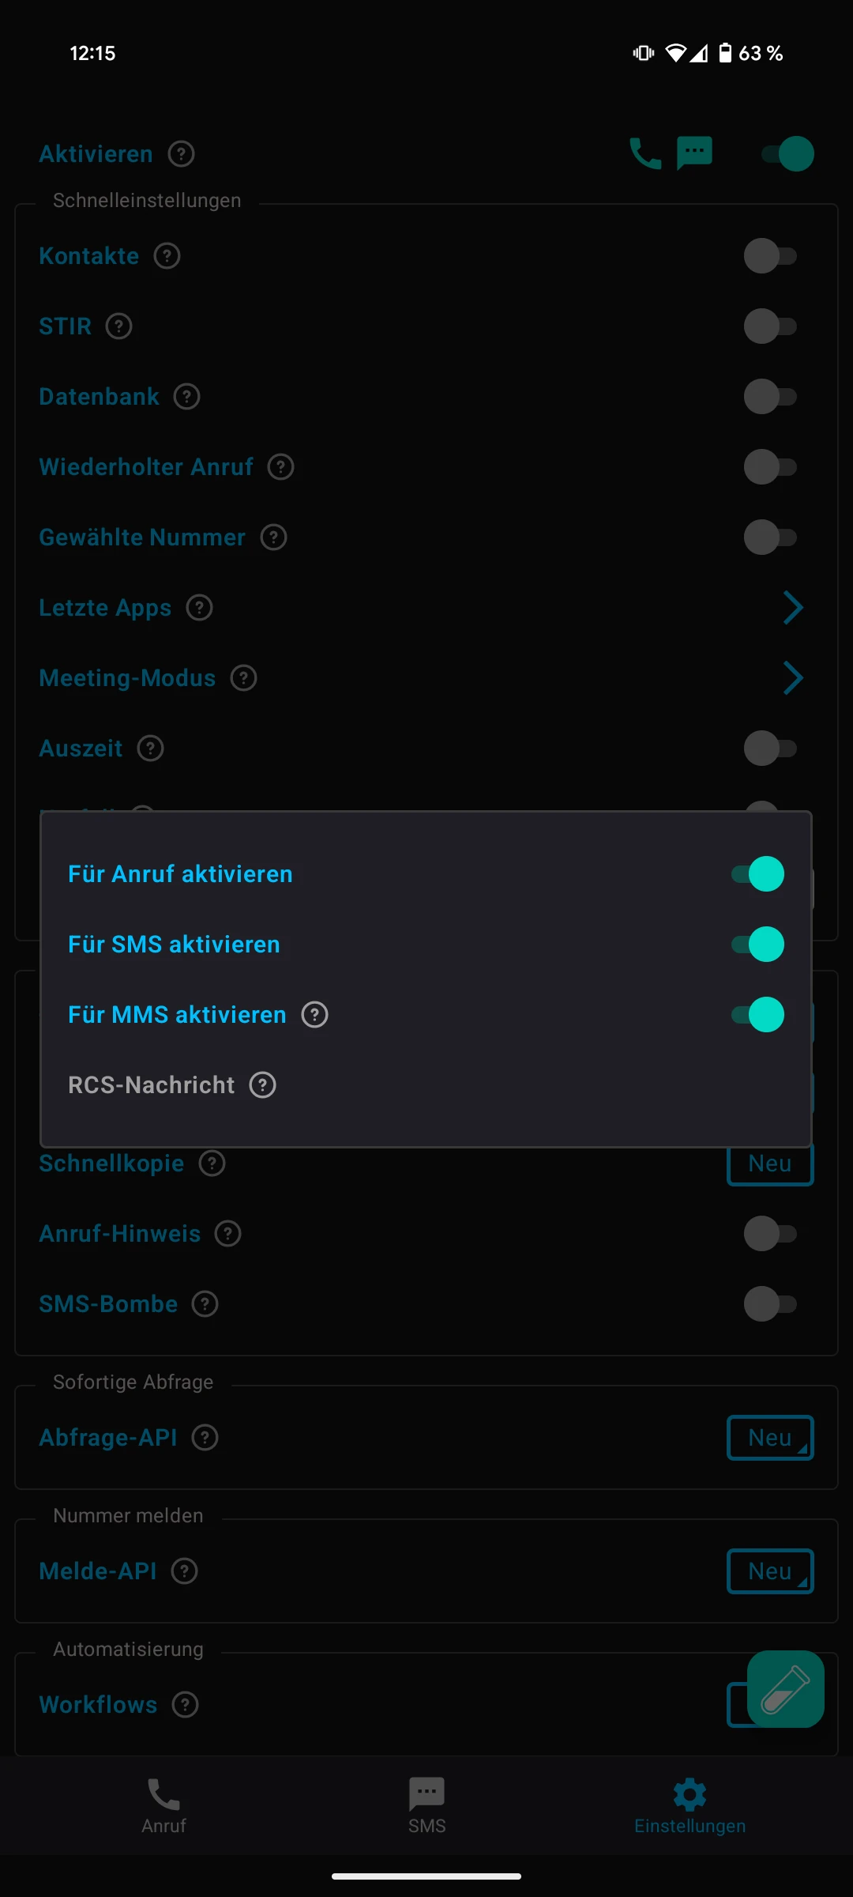Open the Einstellungen tab

[x=690, y=1805]
